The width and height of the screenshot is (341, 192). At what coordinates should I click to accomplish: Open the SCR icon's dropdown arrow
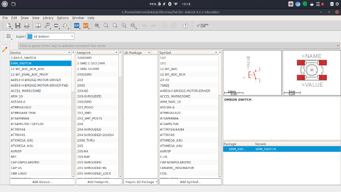click(80, 28)
